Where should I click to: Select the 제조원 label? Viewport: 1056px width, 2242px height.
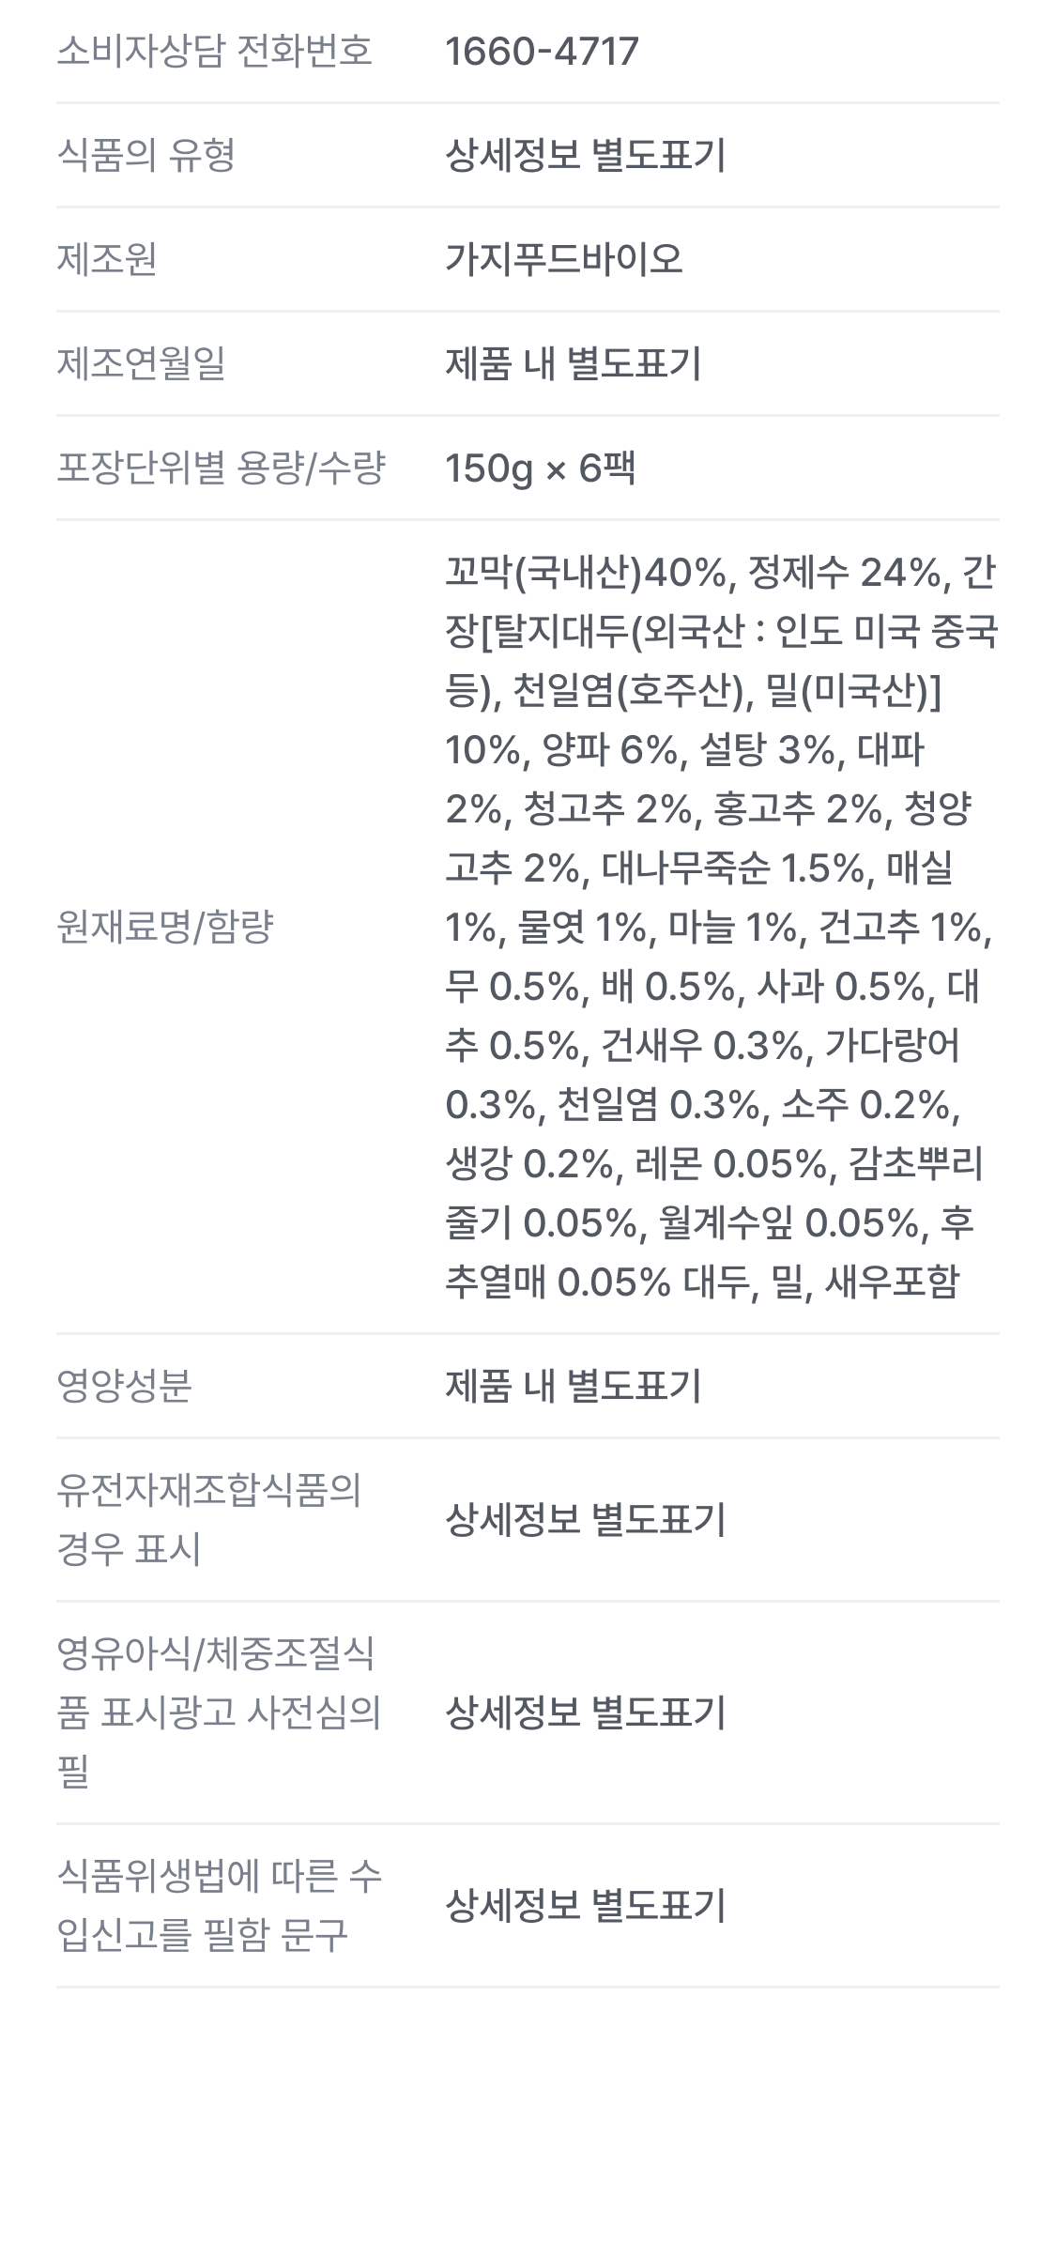coord(107,259)
